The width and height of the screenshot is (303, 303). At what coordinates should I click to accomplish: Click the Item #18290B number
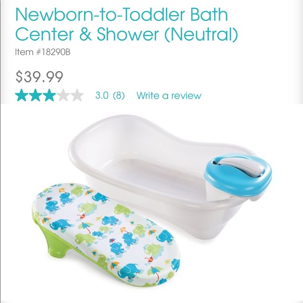[x=43, y=52]
